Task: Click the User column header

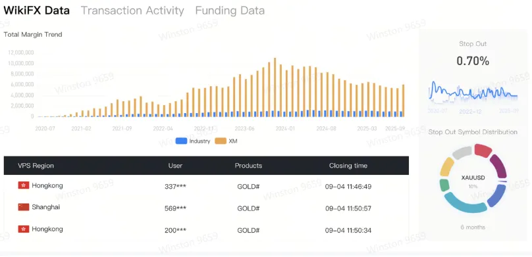Action: (175, 166)
